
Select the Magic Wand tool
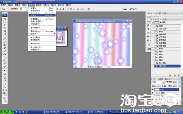click(x=5, y=28)
